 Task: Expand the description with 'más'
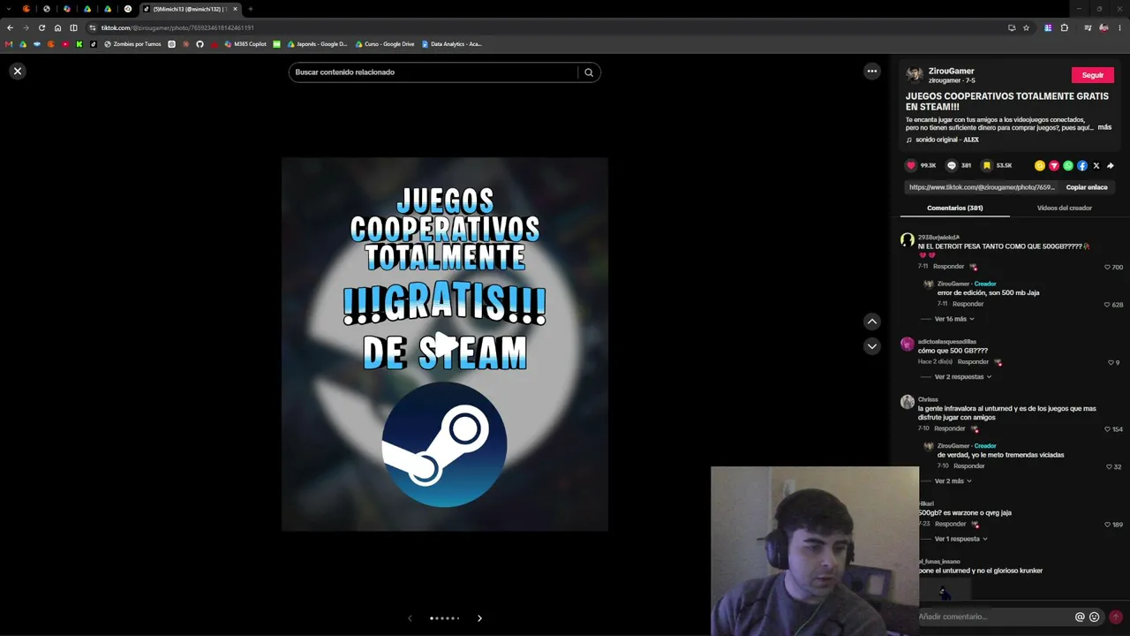coord(1104,127)
